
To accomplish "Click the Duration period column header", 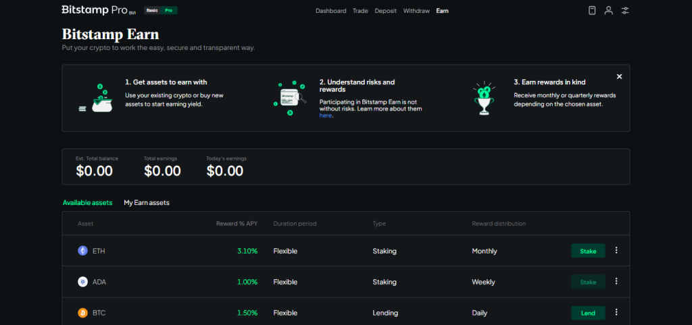I will click(295, 224).
